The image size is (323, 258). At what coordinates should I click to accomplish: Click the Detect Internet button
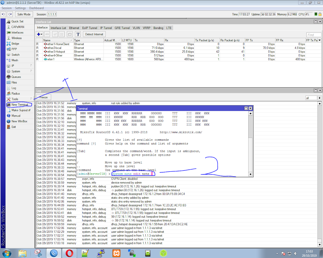click(x=94, y=34)
